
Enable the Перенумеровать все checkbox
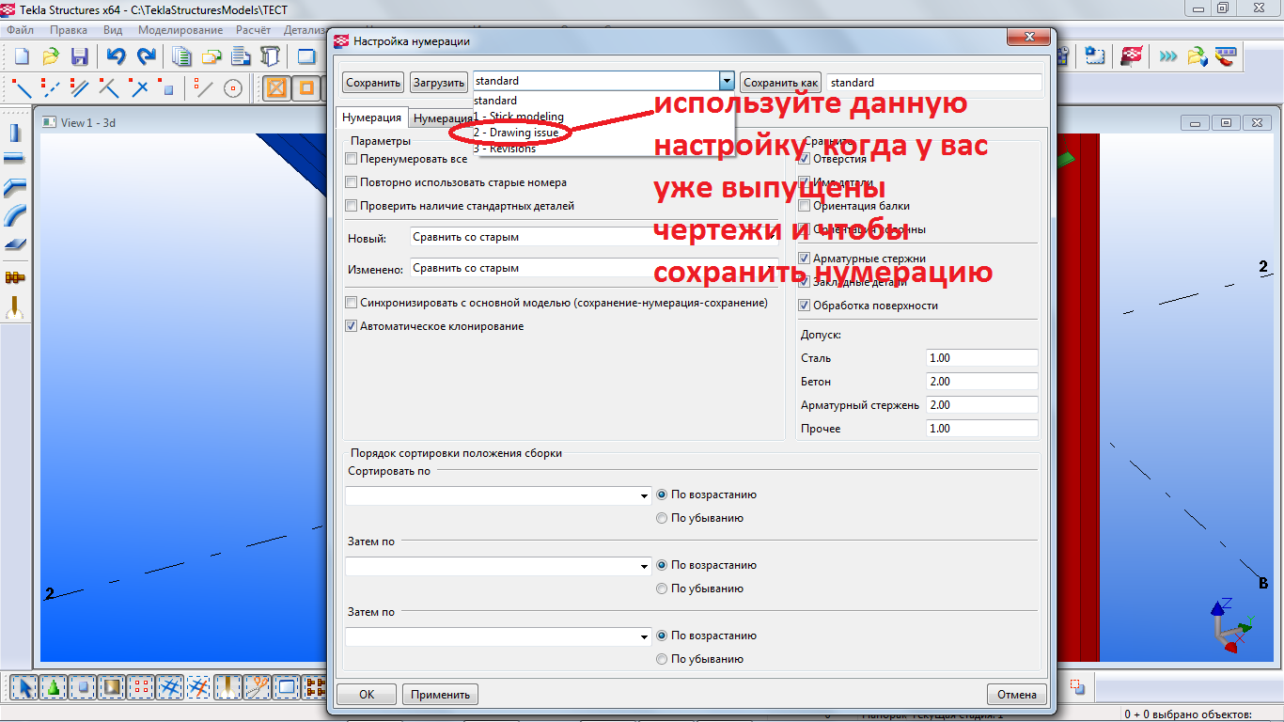tap(352, 159)
